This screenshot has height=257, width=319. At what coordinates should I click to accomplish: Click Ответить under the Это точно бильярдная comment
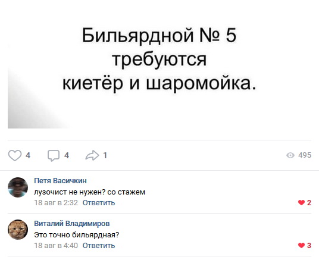[x=99, y=246]
